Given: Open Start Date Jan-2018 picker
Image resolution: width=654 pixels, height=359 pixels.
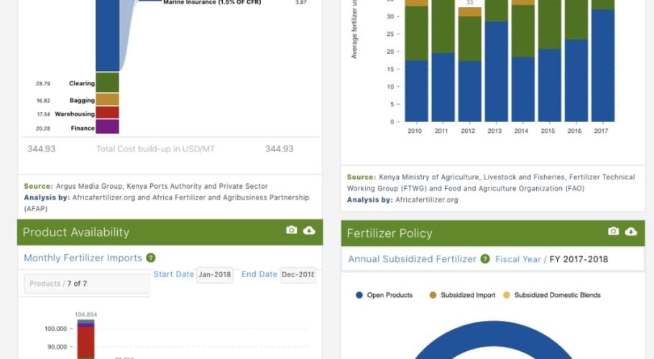Looking at the screenshot, I should tap(214, 275).
